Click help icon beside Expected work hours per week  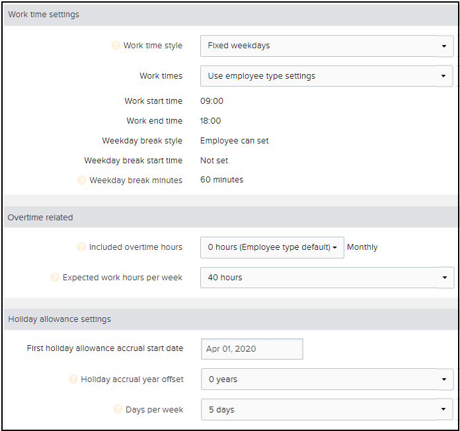click(x=55, y=277)
